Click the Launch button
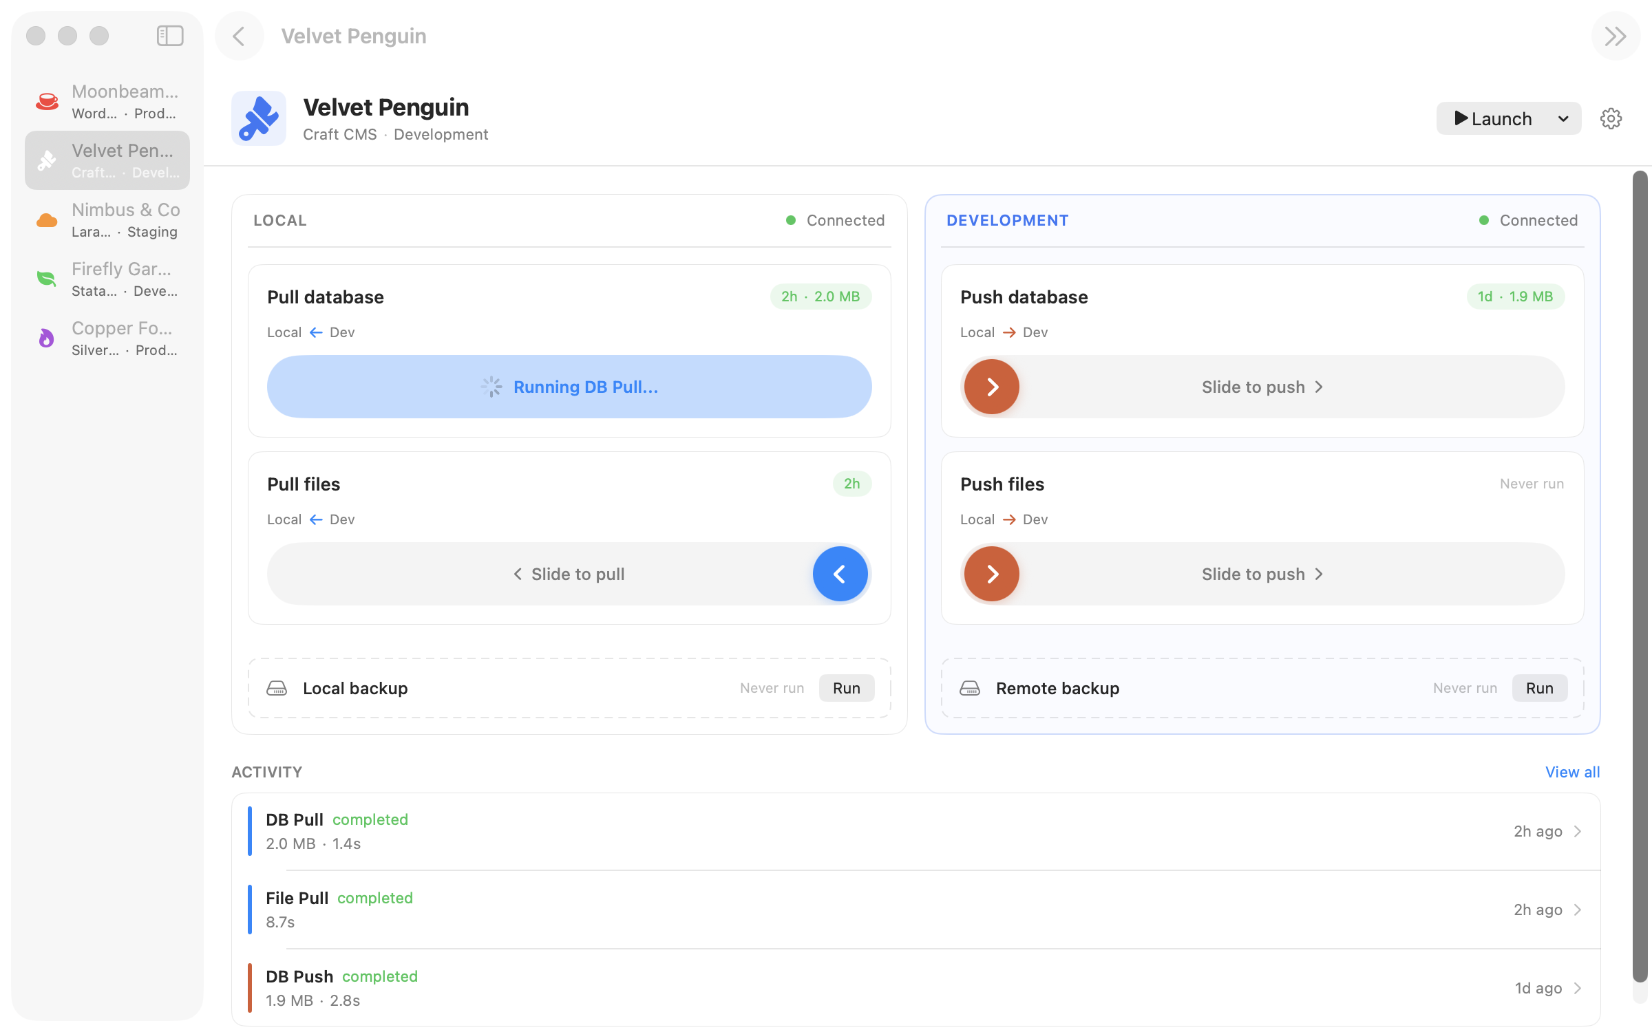Screen dimensions: 1652x1032 click(x=1493, y=118)
